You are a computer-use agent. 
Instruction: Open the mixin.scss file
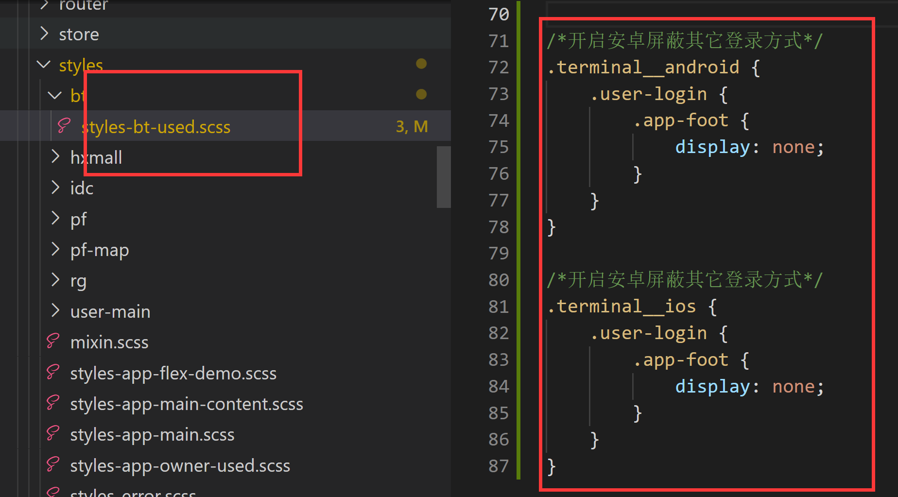pos(109,343)
